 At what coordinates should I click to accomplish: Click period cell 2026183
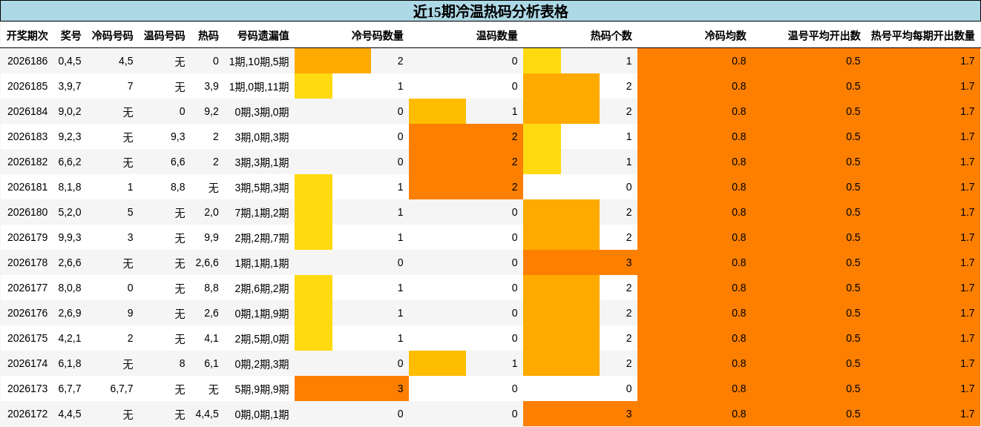click(x=27, y=136)
